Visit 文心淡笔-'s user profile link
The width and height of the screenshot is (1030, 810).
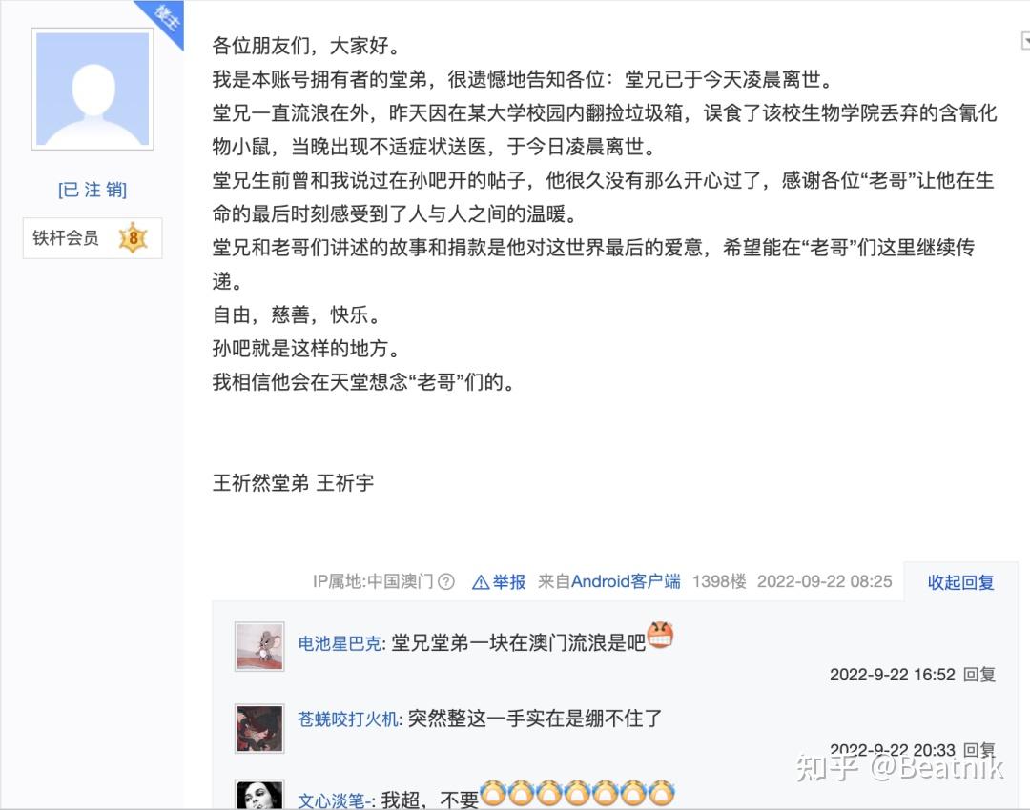[335, 800]
